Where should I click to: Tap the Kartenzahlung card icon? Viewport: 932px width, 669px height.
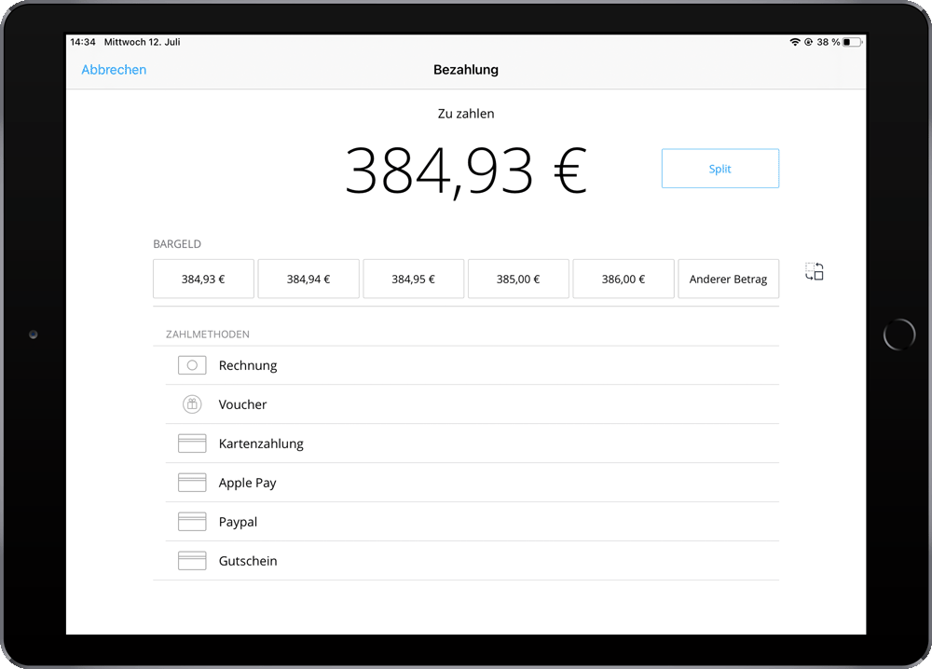click(x=192, y=444)
